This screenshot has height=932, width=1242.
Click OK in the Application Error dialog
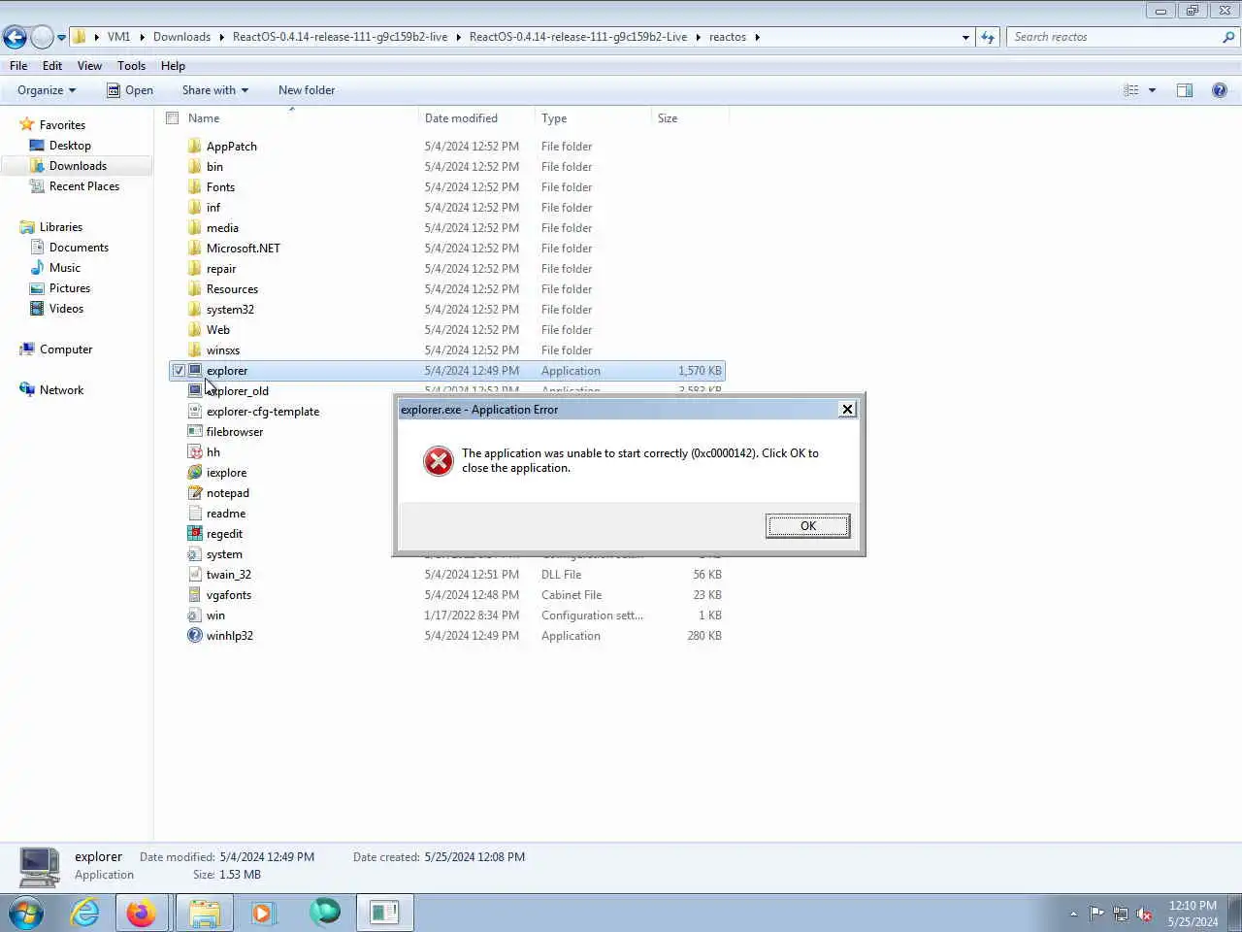tap(807, 525)
